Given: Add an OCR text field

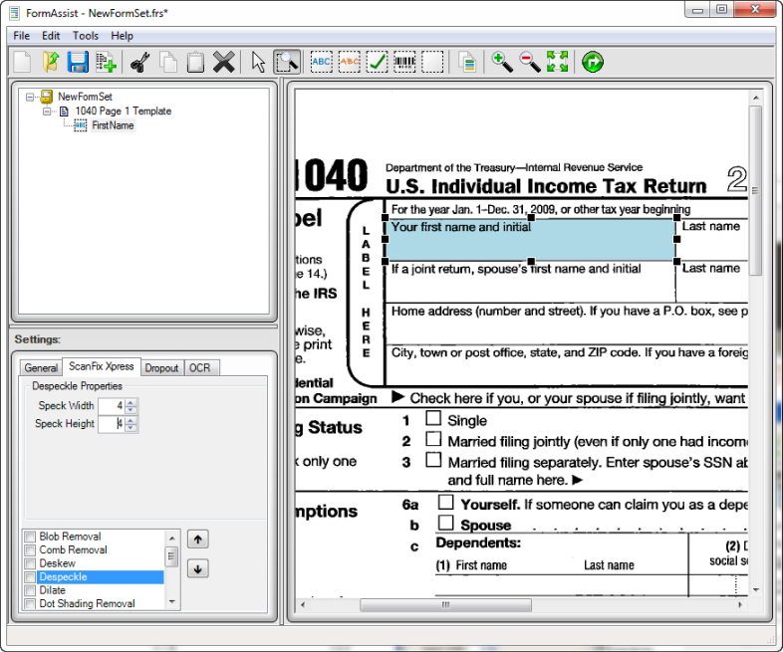Looking at the screenshot, I should (x=321, y=63).
